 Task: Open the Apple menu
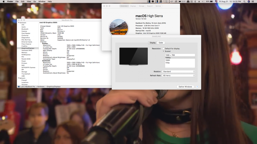click(4, 2)
